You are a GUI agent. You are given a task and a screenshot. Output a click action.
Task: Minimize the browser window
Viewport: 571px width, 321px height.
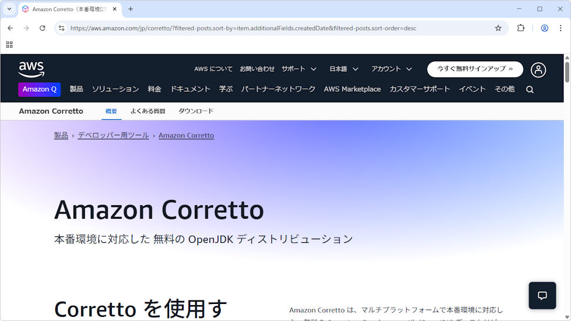pos(519,9)
